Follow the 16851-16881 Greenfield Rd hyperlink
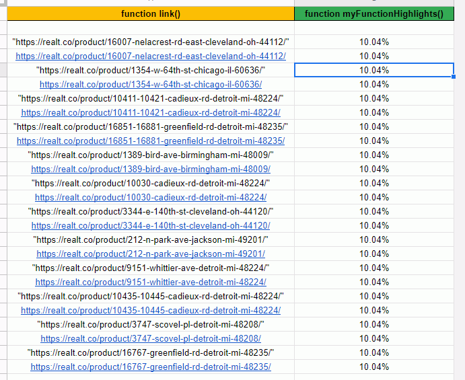Image resolution: width=465 pixels, height=380 pixels. point(151,141)
